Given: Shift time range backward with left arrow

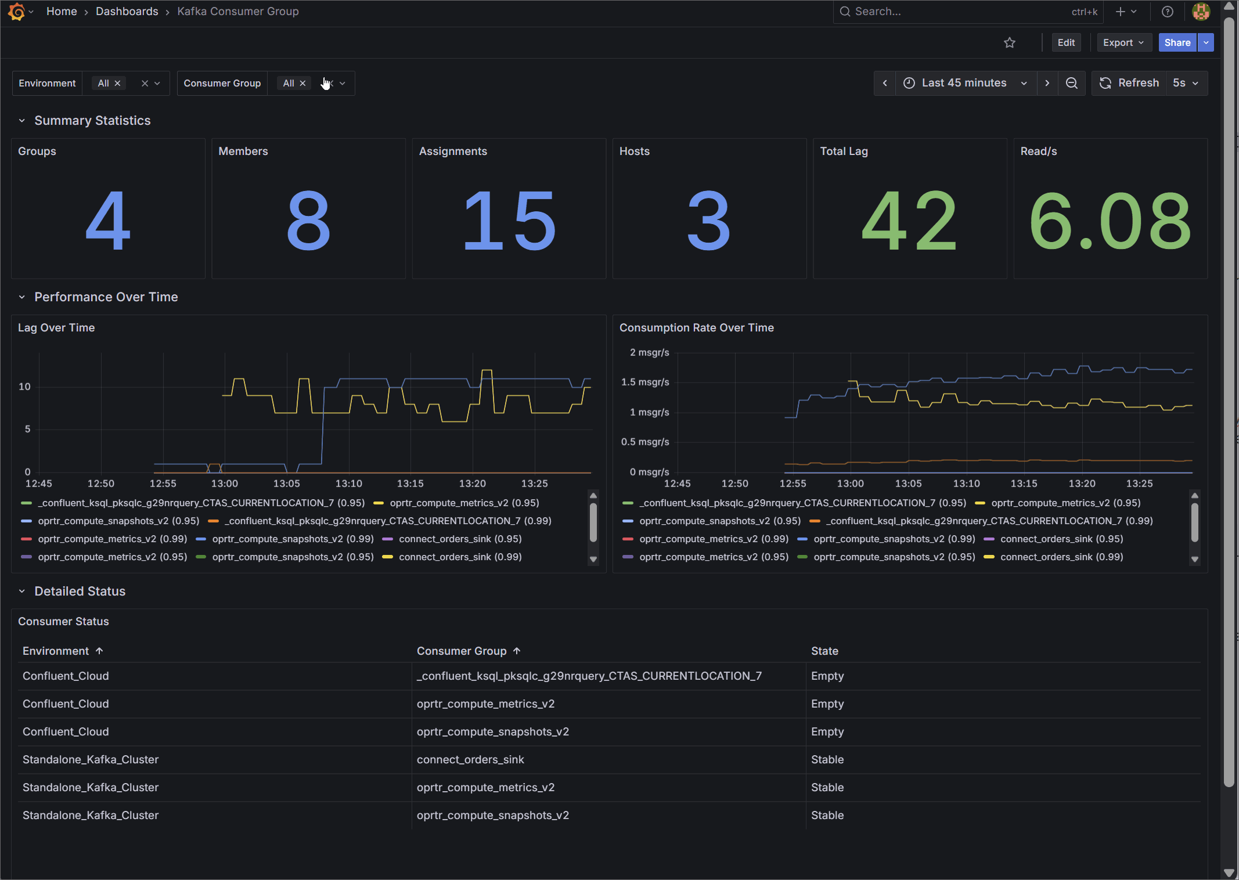Looking at the screenshot, I should [x=885, y=83].
